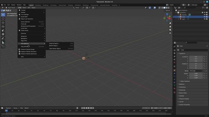Open the Align View submenu
The image size is (209, 117).
pos(32,41)
